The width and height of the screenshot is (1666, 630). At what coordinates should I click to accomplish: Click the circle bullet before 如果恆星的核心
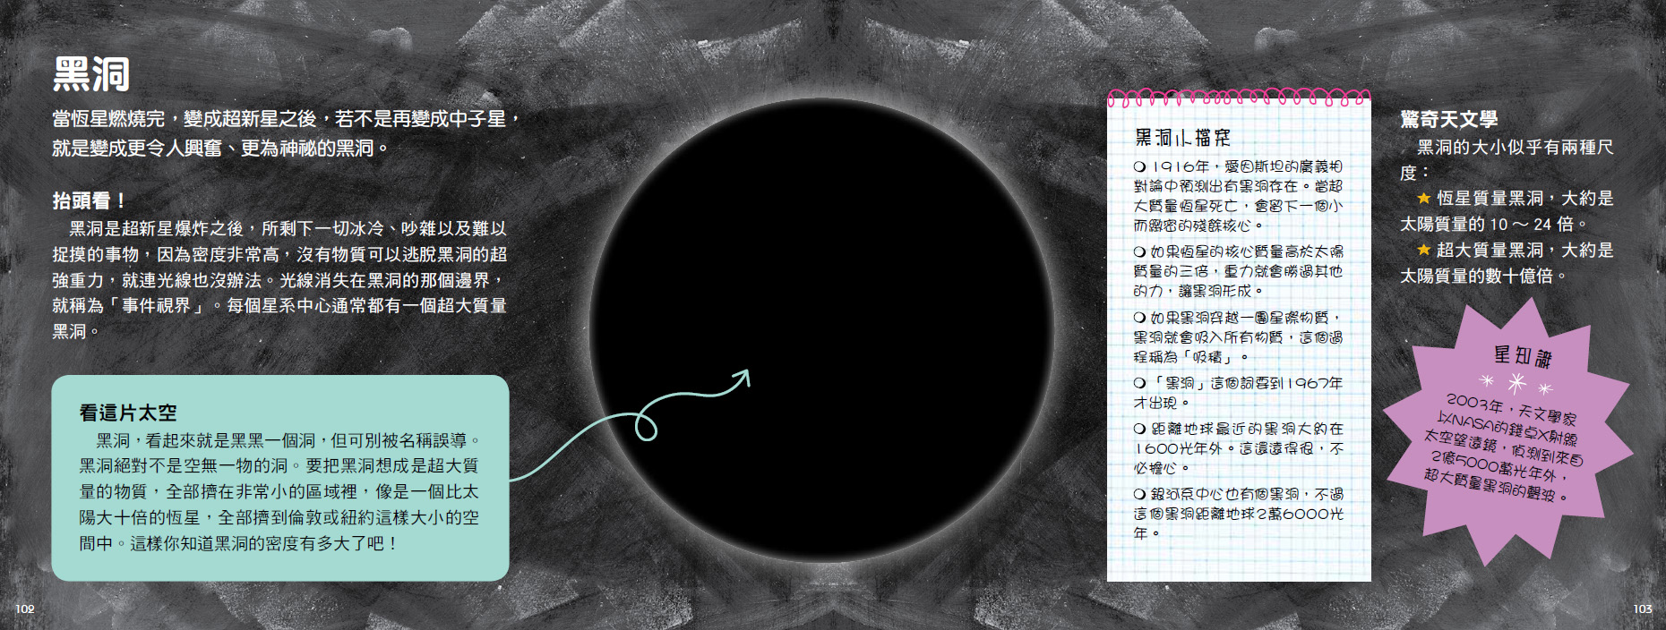[1139, 252]
